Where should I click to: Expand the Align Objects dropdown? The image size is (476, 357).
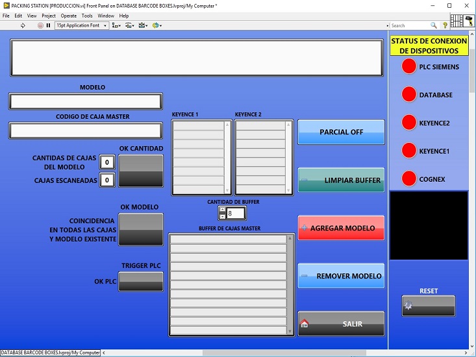point(116,25)
